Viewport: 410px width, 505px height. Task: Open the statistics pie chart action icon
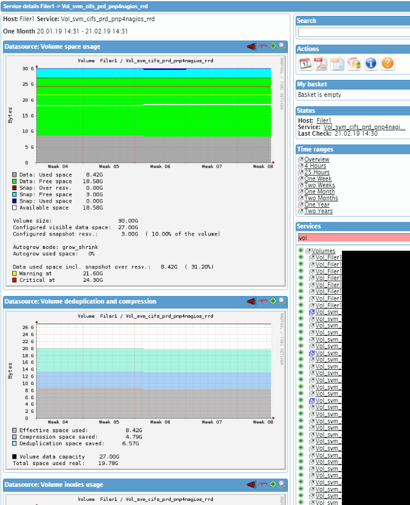coord(354,63)
